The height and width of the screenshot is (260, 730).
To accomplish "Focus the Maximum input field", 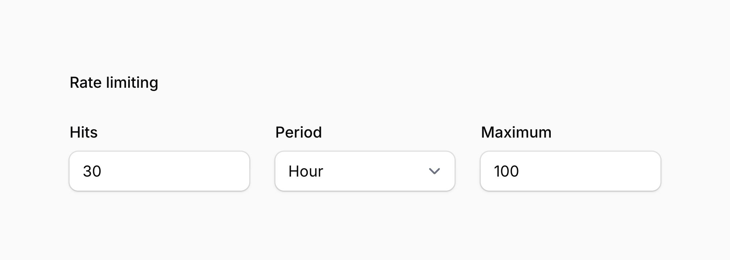I will tap(570, 171).
